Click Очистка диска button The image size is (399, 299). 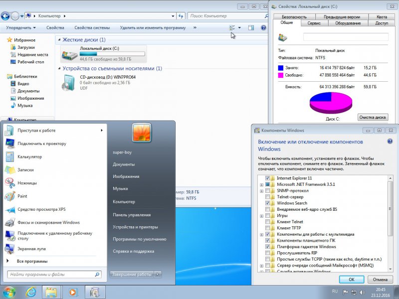pos(373,117)
